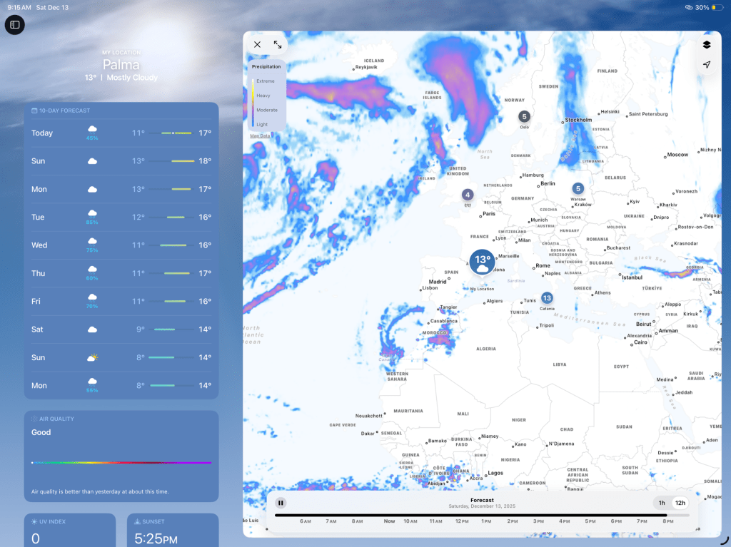Click the forecast timeline progress bar
This screenshot has width=731, height=547.
[471, 515]
